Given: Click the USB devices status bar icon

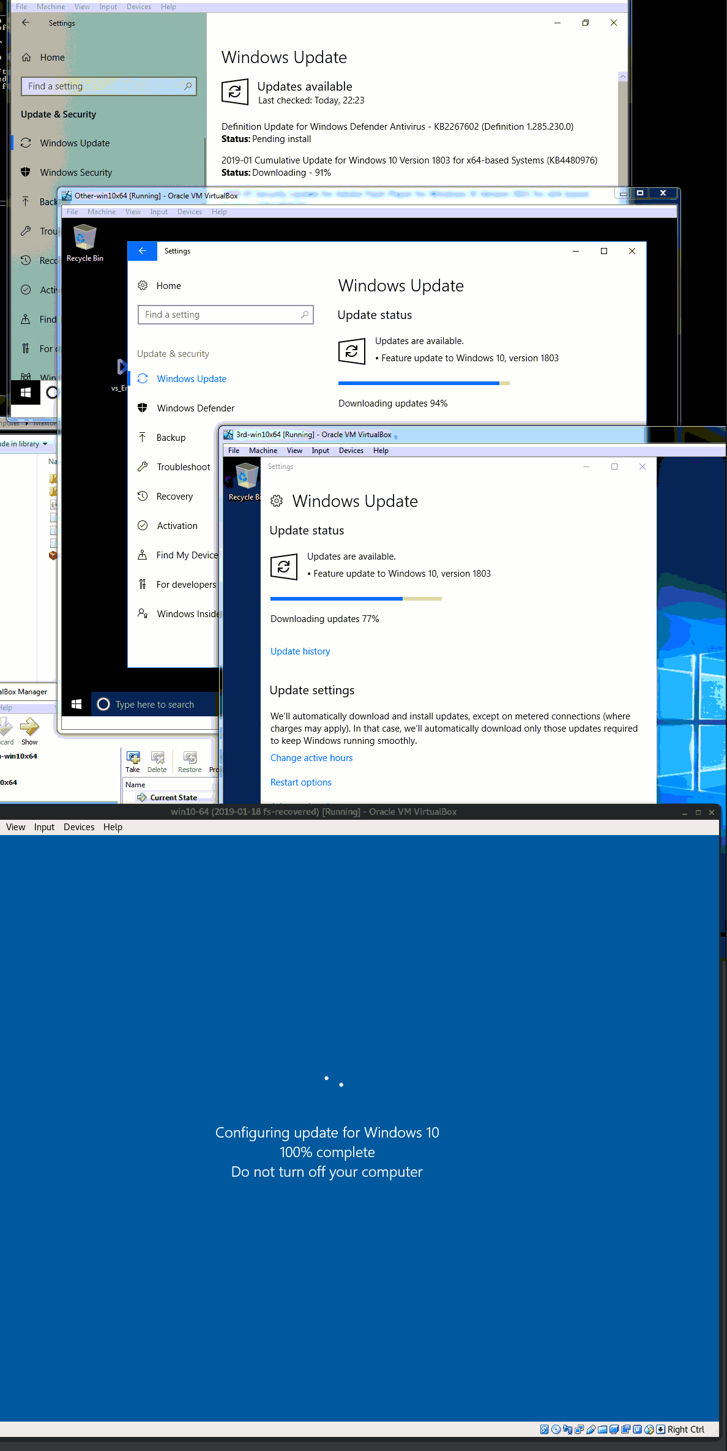Looking at the screenshot, I should tap(591, 1430).
